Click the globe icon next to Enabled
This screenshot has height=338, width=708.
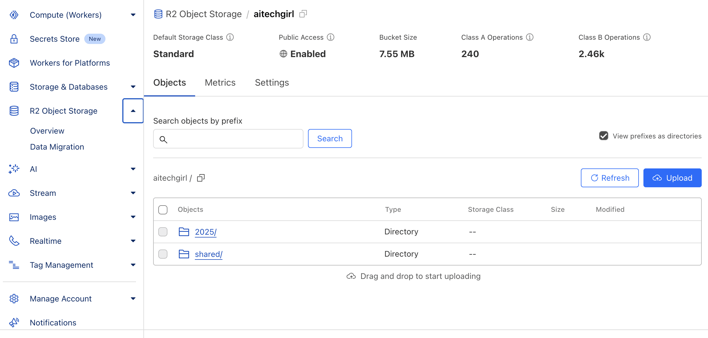(x=283, y=54)
